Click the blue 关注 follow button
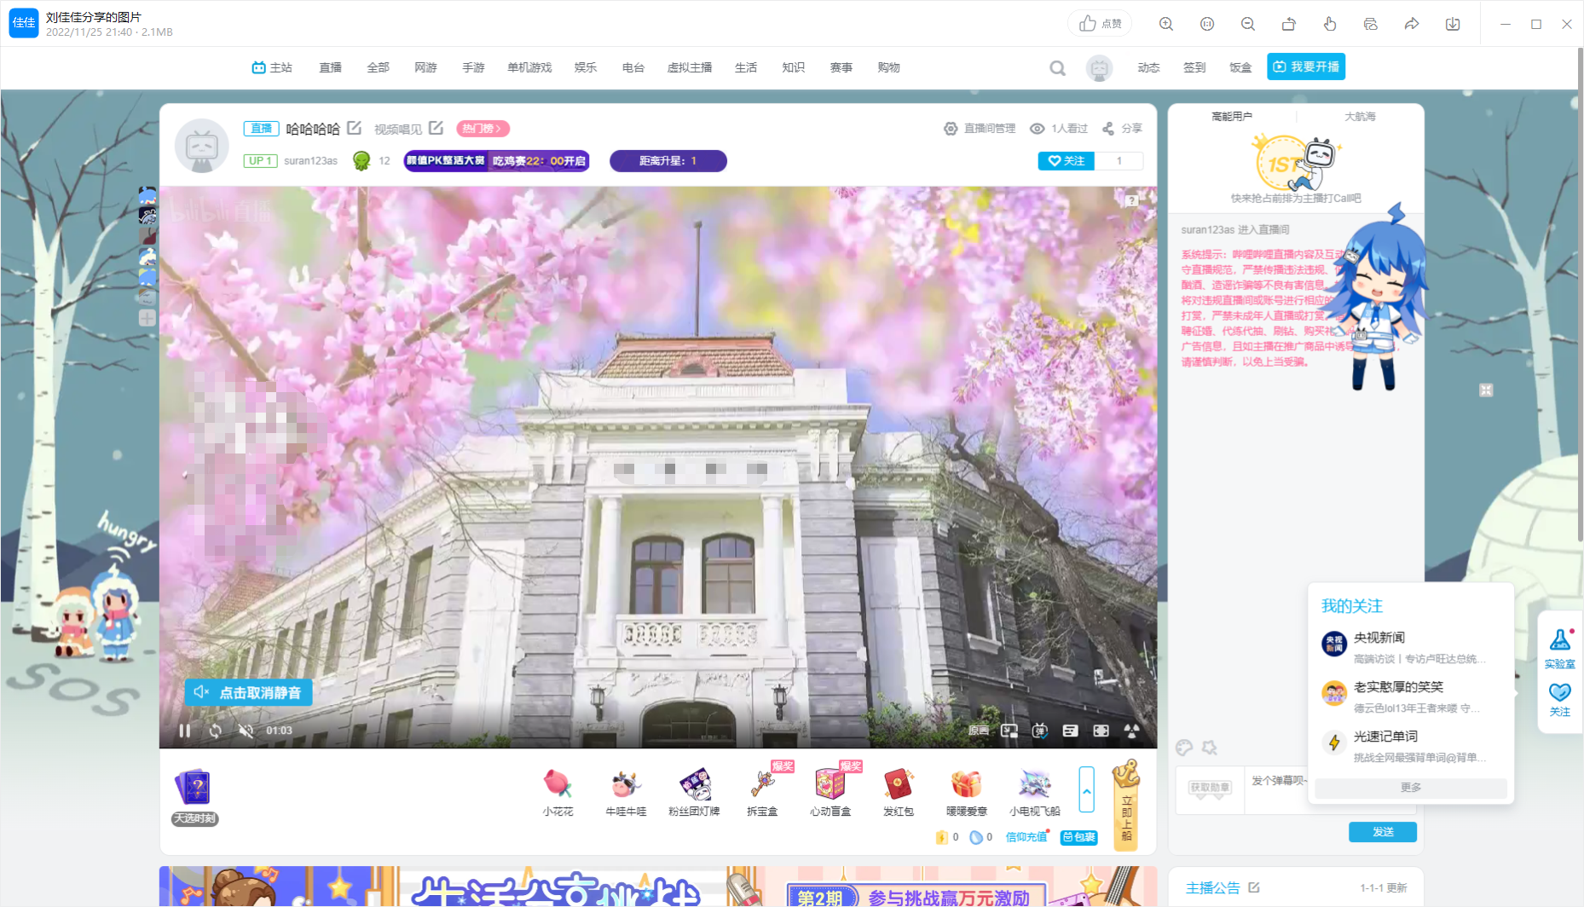This screenshot has height=907, width=1584. [x=1066, y=161]
